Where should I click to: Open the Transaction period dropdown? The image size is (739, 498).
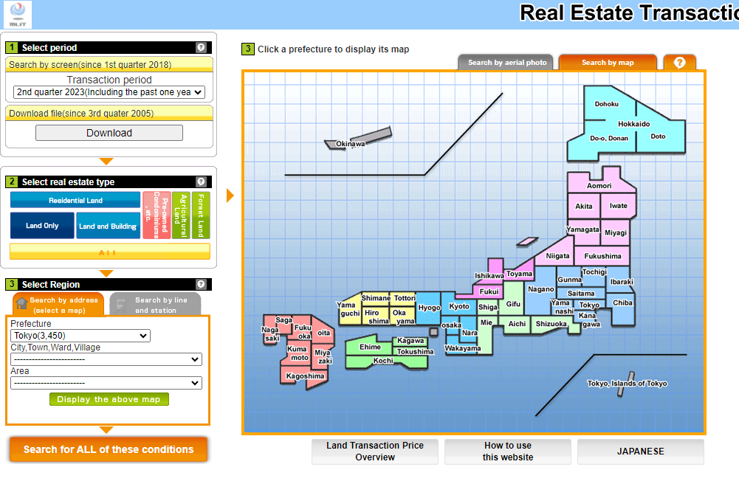click(109, 92)
